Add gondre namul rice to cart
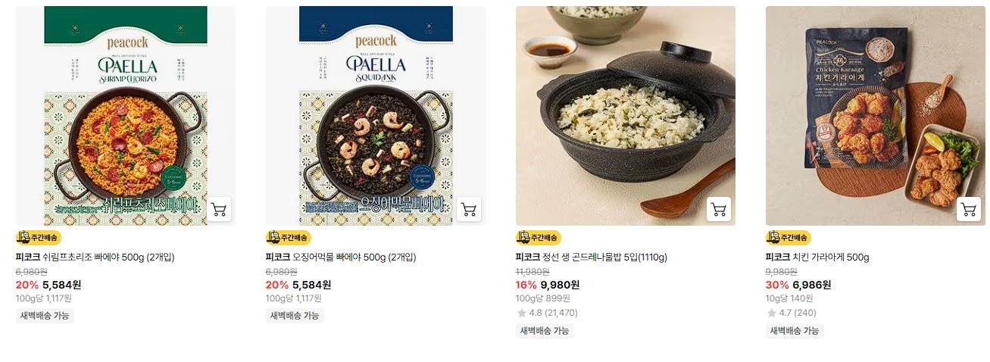Screen dimensions: 990x362 click(x=719, y=209)
